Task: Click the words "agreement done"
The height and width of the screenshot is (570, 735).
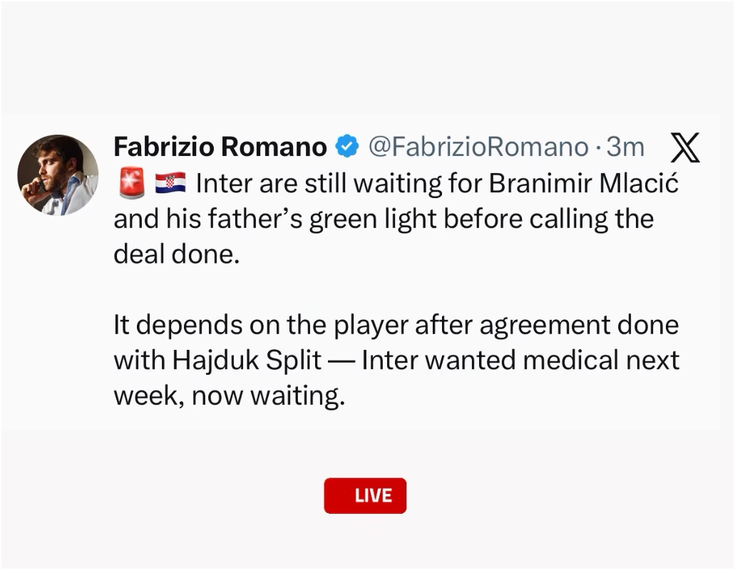Action: [579, 325]
